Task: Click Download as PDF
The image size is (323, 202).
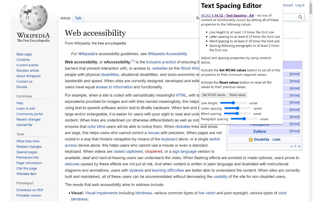Action: pyautogui.click(x=30, y=190)
